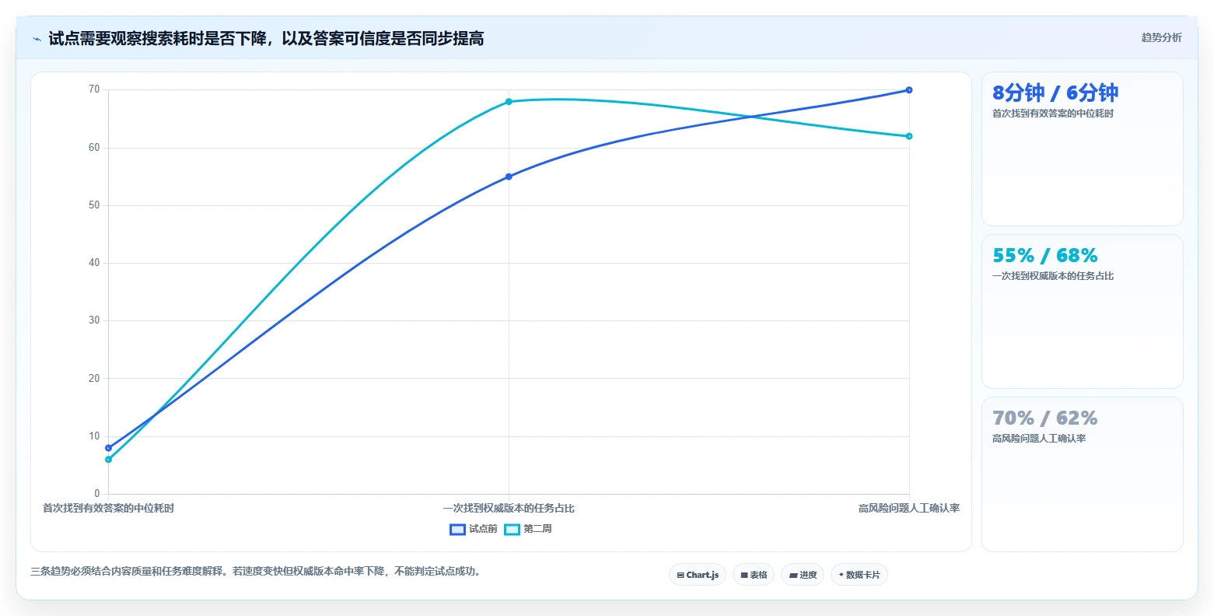Image resolution: width=1214 pixels, height=616 pixels.
Task: Click 试点前 data point at value 55
Action: coord(509,177)
